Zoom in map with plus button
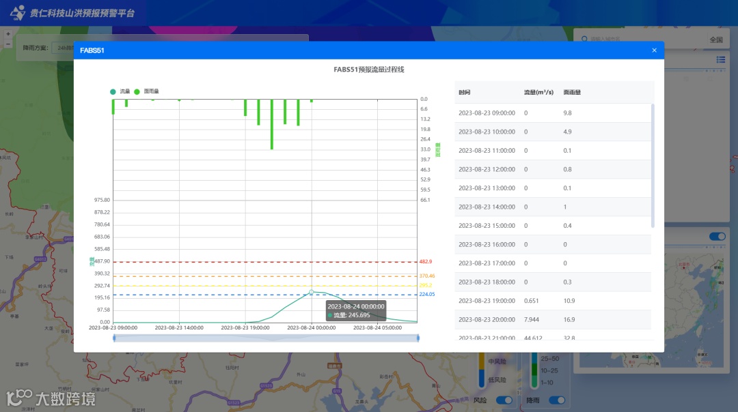The image size is (738, 412). click(8, 34)
